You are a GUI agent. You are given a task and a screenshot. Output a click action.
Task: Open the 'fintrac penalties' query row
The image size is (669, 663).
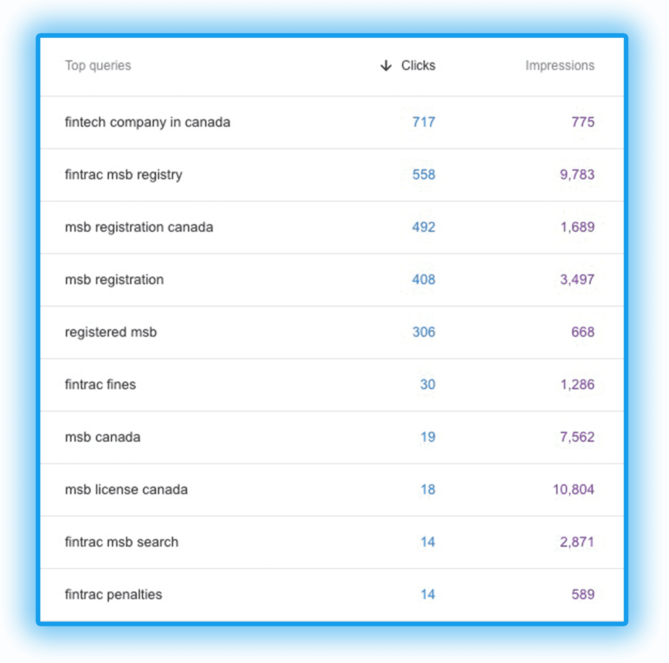click(113, 594)
